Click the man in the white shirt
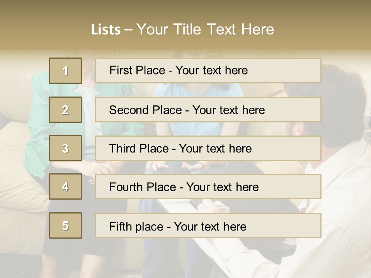This screenshot has height=278, width=371. [x=344, y=185]
